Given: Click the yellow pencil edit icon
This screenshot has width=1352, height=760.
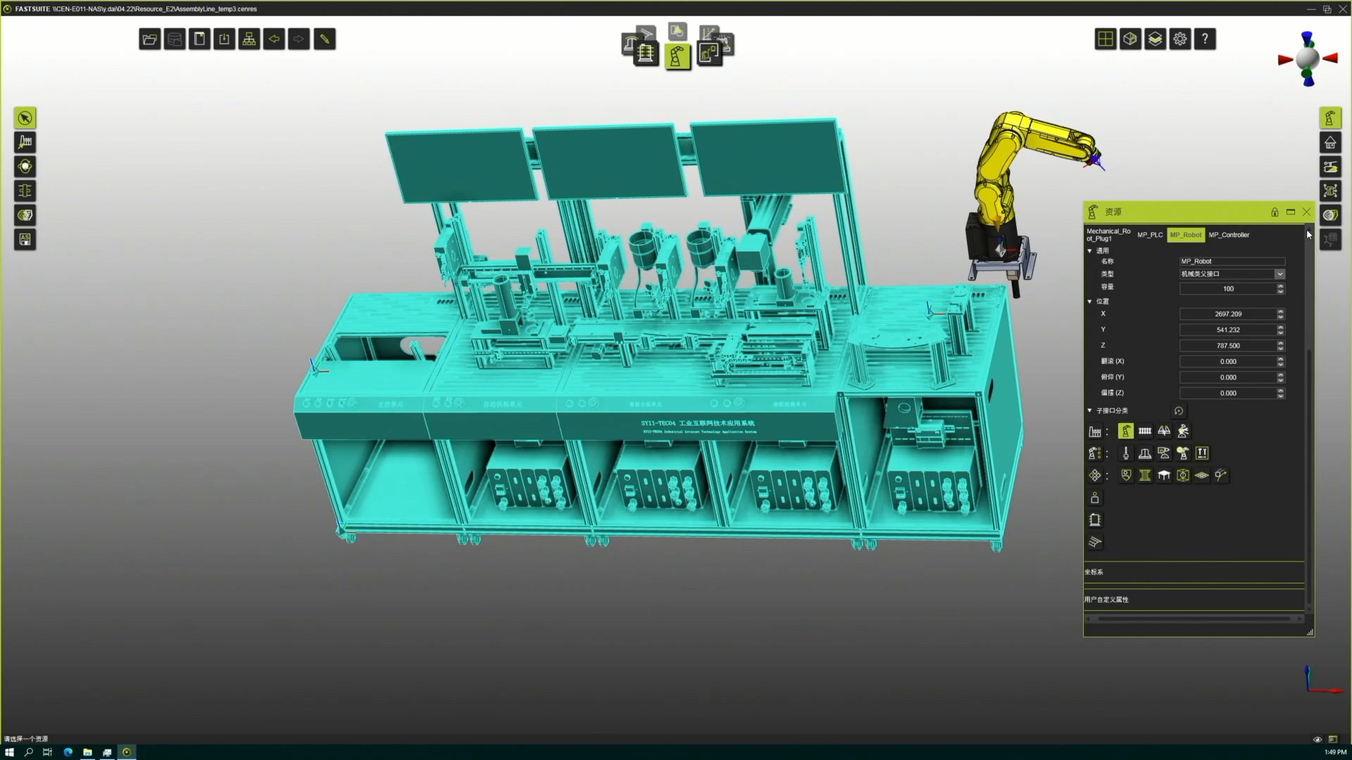Looking at the screenshot, I should [325, 39].
